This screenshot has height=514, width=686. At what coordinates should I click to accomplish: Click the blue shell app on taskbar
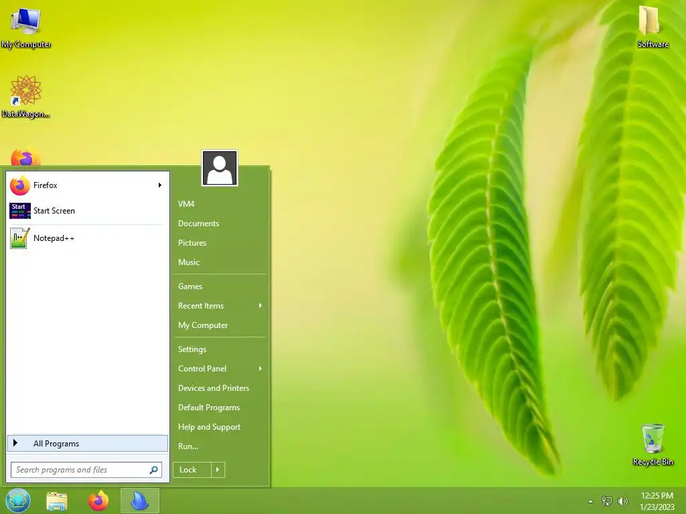click(x=140, y=501)
